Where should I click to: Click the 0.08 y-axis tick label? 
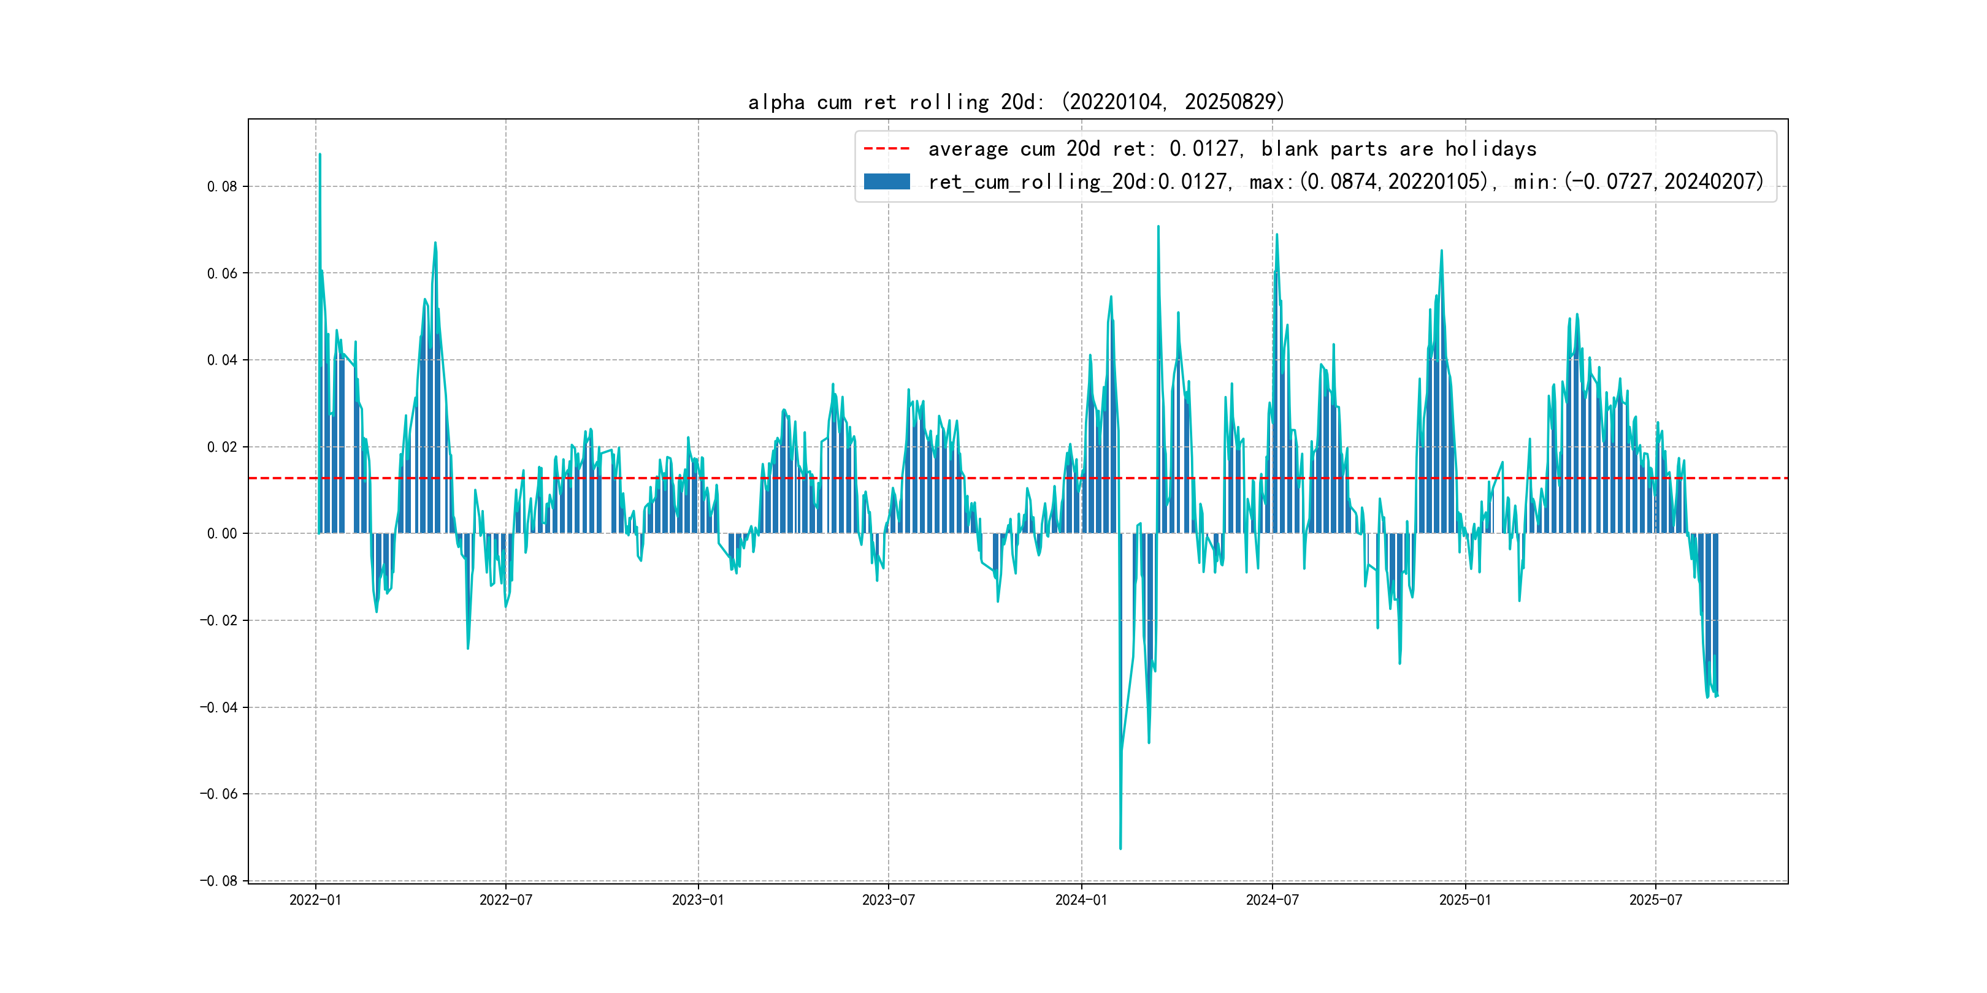[x=221, y=186]
